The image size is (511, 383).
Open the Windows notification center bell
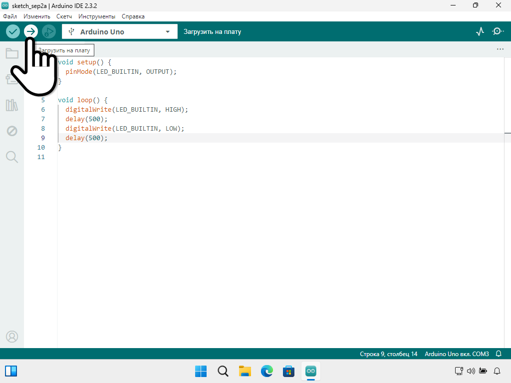tap(497, 371)
